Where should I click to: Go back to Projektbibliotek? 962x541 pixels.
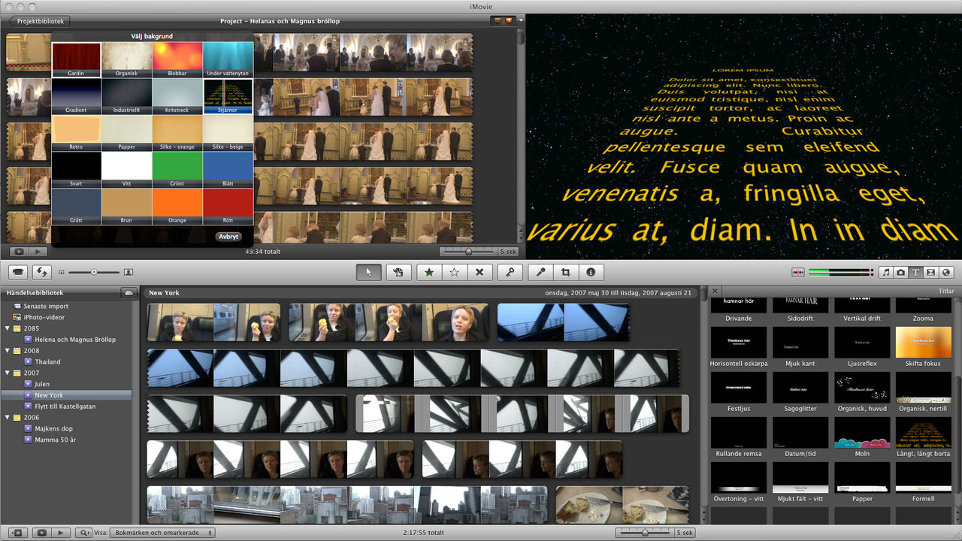(38, 21)
